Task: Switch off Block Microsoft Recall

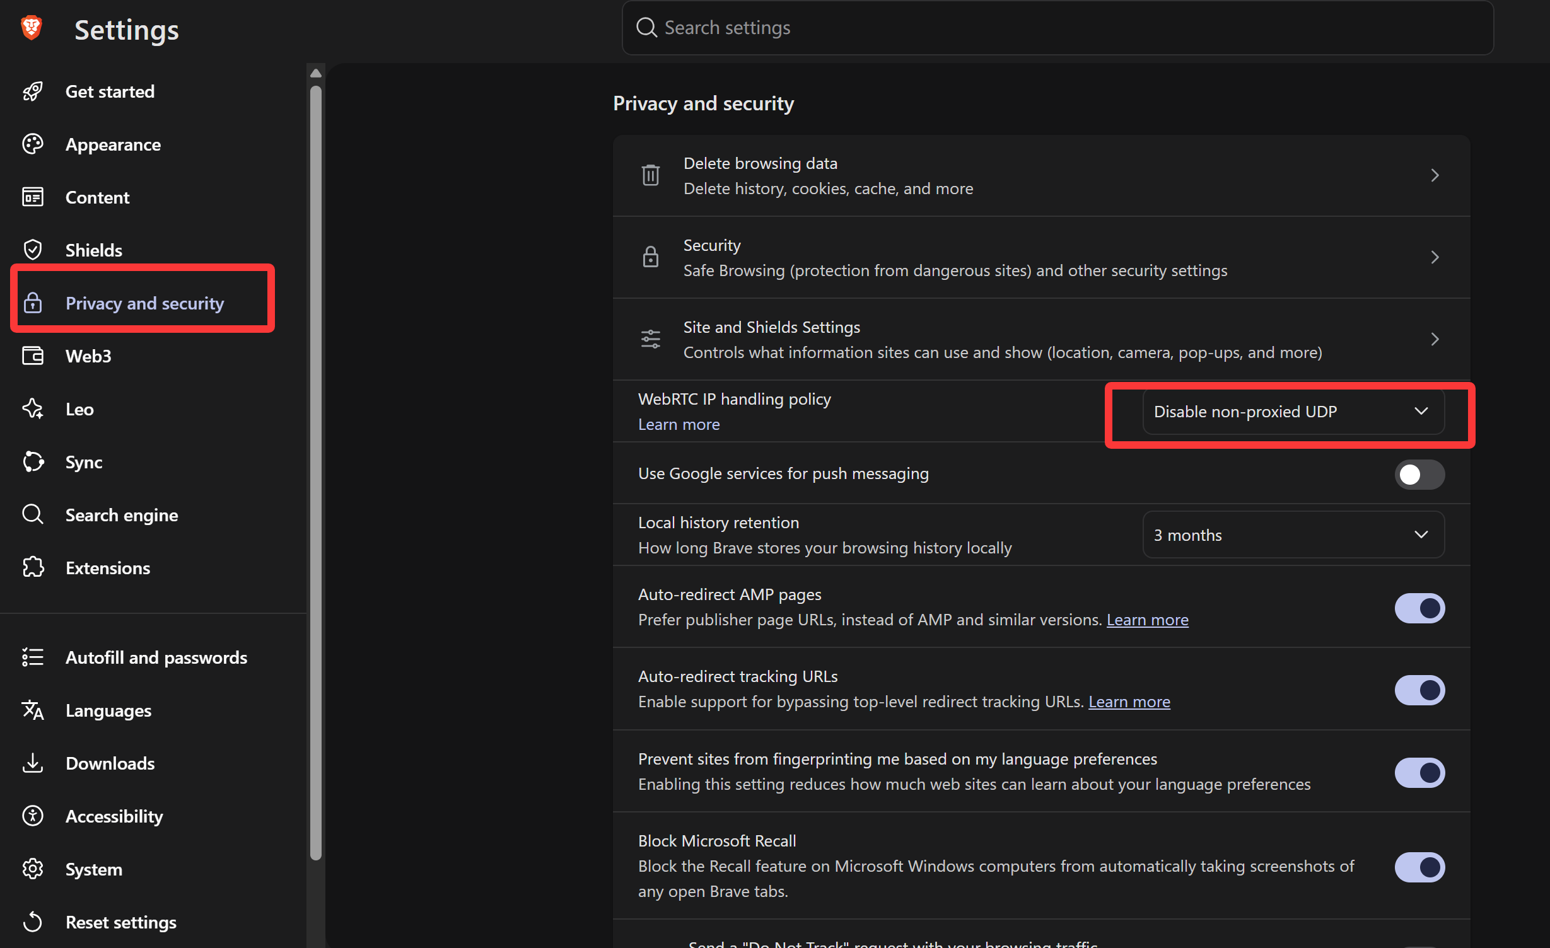Action: [1419, 867]
